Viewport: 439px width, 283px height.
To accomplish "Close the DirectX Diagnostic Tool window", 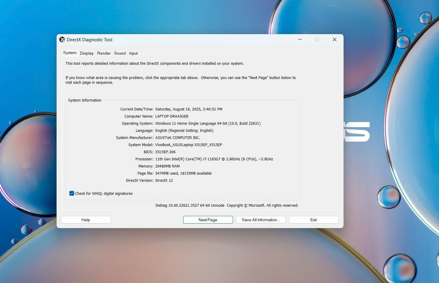I will 335,39.
